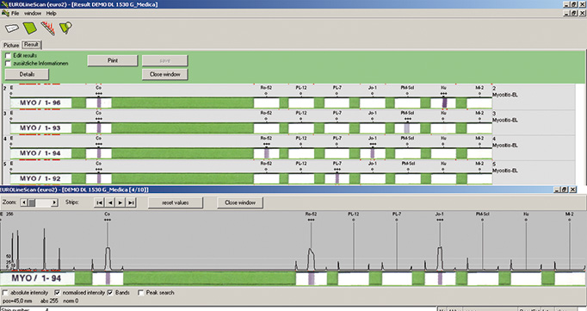Click the Zoom slider thumb
Screen dimensions: 587x311
tap(32, 202)
